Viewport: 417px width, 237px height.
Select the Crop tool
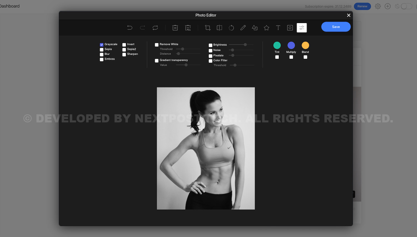coord(208,27)
